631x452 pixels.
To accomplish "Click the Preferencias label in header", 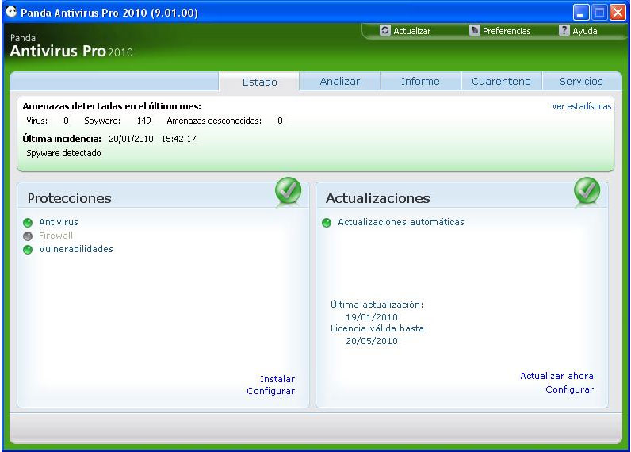I will (x=507, y=31).
